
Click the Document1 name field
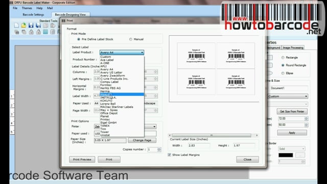click(289, 88)
